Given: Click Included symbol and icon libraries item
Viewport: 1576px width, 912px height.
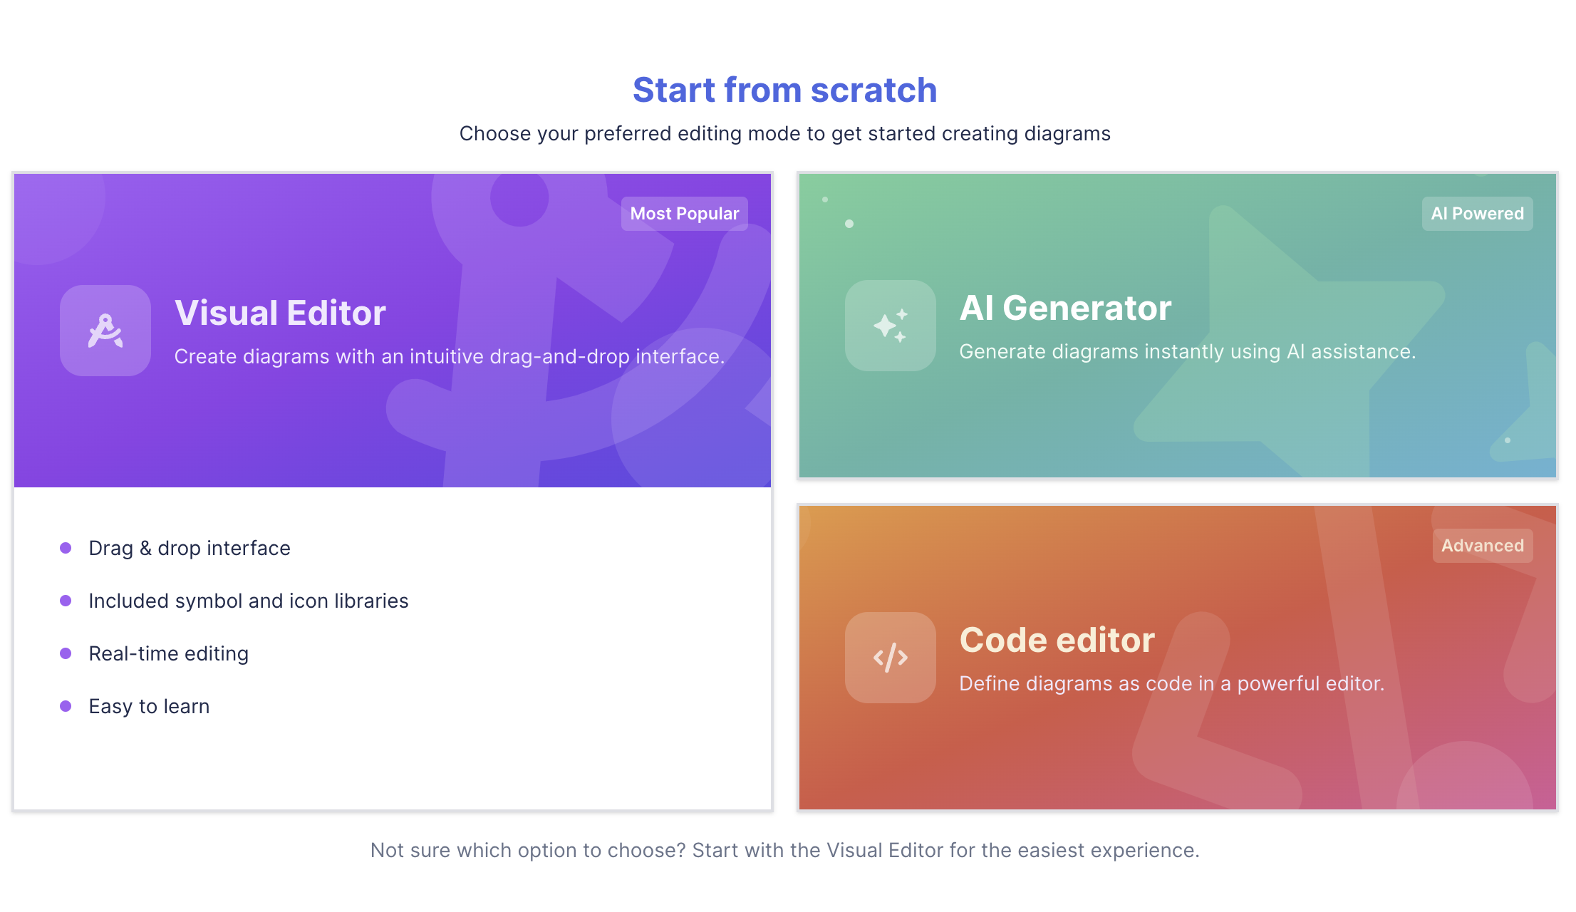Looking at the screenshot, I should click(248, 601).
